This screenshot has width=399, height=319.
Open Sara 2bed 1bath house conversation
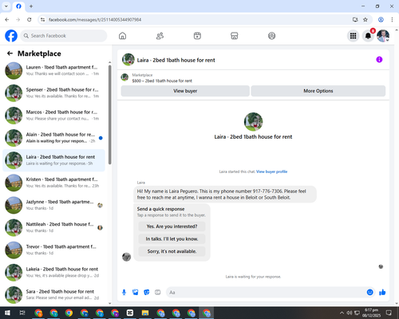(x=53, y=294)
